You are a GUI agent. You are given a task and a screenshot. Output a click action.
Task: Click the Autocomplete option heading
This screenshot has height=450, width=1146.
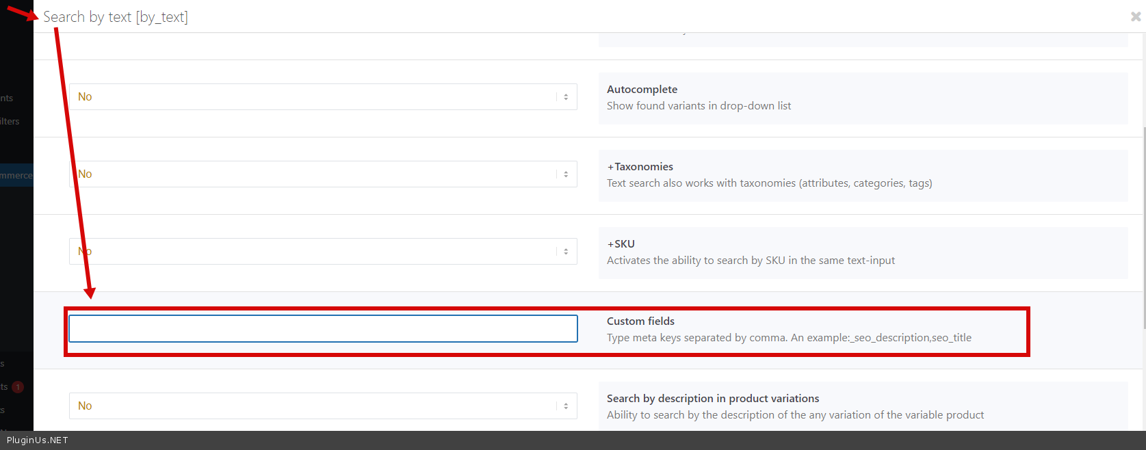(x=642, y=90)
